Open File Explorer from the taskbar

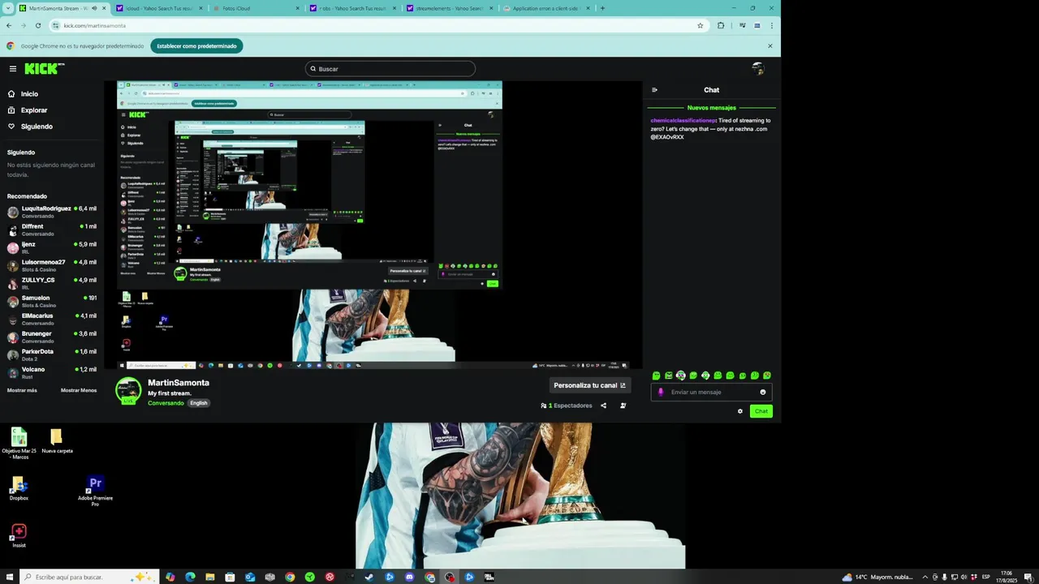pos(210,578)
